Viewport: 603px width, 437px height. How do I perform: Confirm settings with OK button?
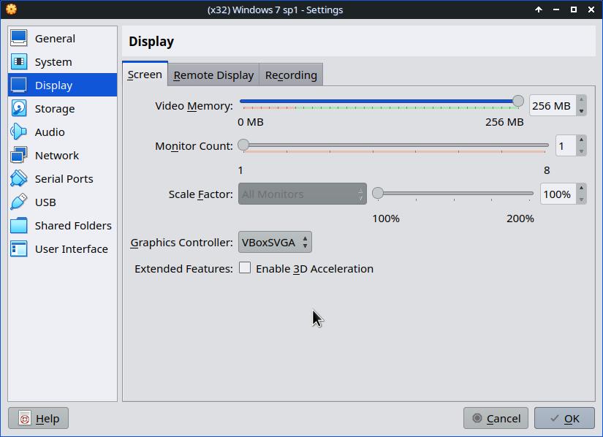564,418
